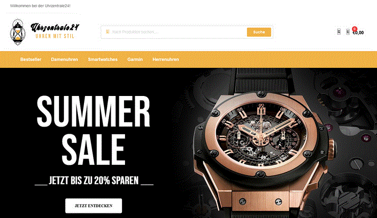Open the shopping cart icon
This screenshot has width=377, height=218.
pos(348,32)
